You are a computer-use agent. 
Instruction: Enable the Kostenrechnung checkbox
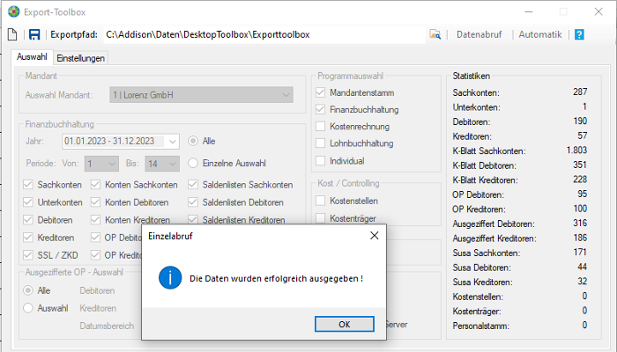[320, 127]
